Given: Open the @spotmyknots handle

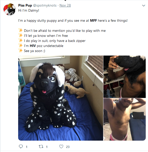Looking at the screenshot, I should tap(45, 6).
